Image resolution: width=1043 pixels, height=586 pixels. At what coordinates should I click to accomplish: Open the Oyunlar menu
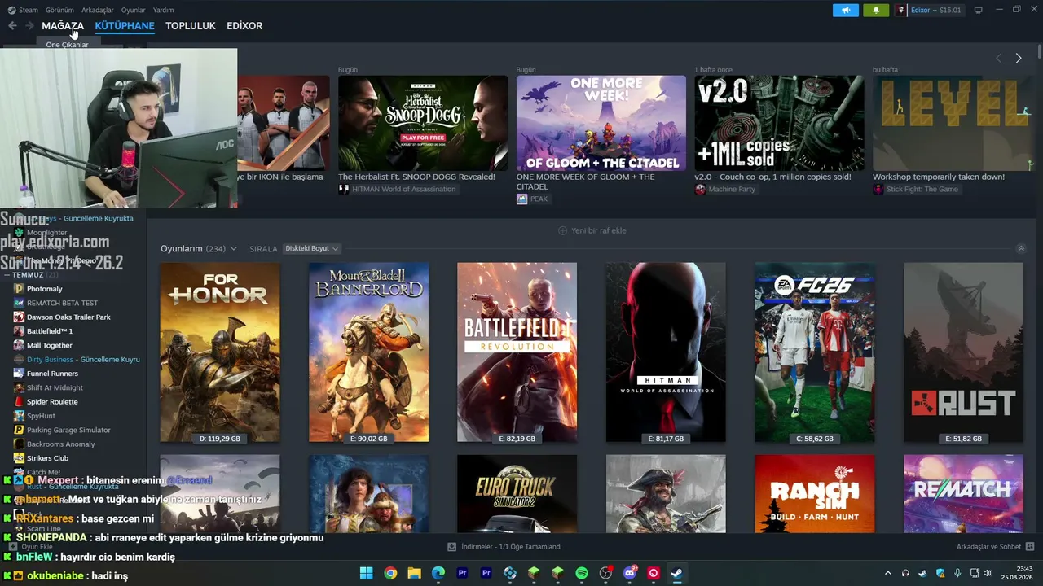(x=133, y=10)
